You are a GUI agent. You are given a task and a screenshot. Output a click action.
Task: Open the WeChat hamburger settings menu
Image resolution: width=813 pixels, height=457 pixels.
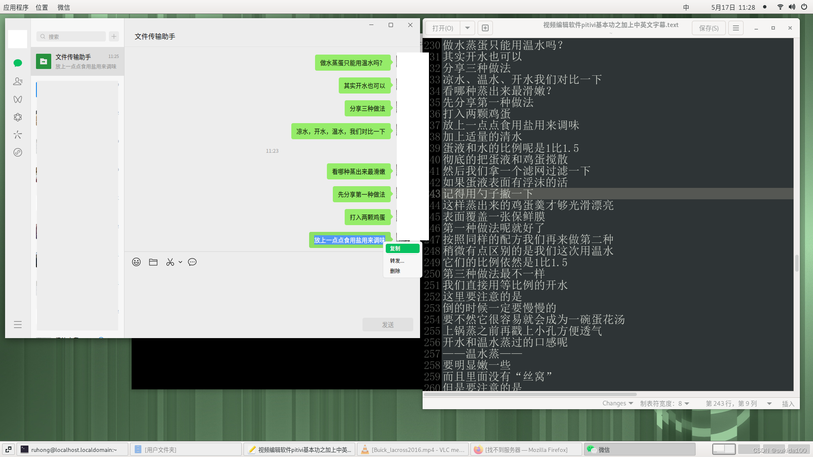pos(17,325)
